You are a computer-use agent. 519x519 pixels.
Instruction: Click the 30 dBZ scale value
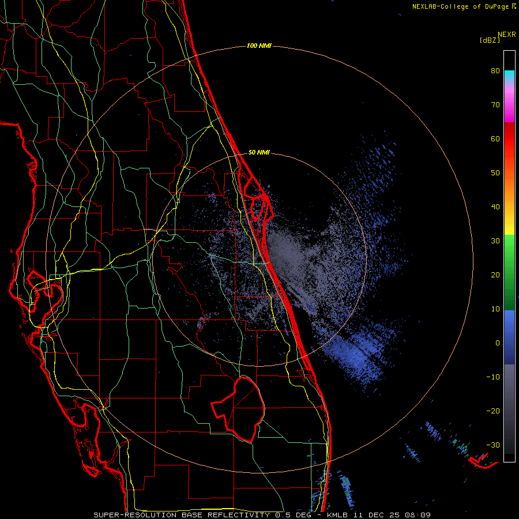[495, 240]
